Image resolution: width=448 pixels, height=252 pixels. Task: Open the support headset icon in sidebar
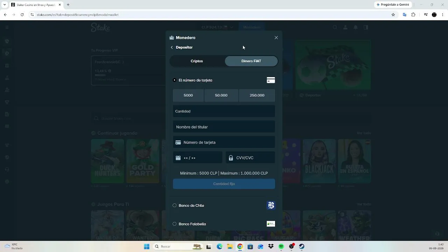7,169
